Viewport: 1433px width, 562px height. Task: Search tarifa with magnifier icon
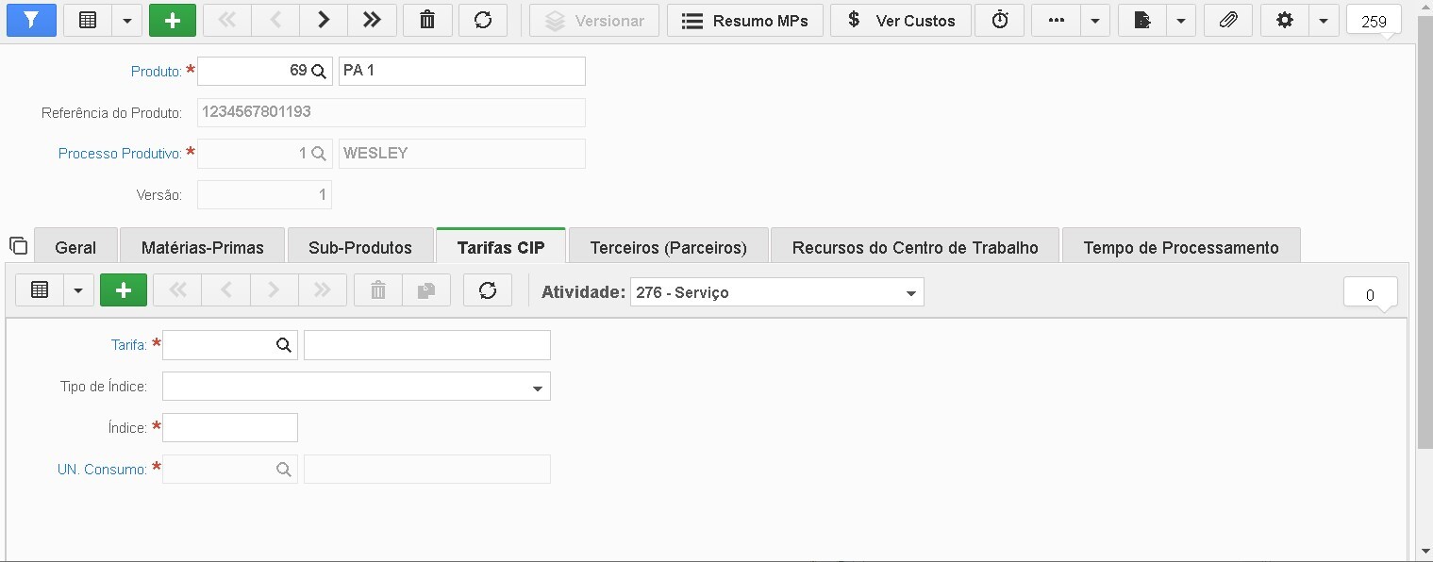[x=283, y=345]
